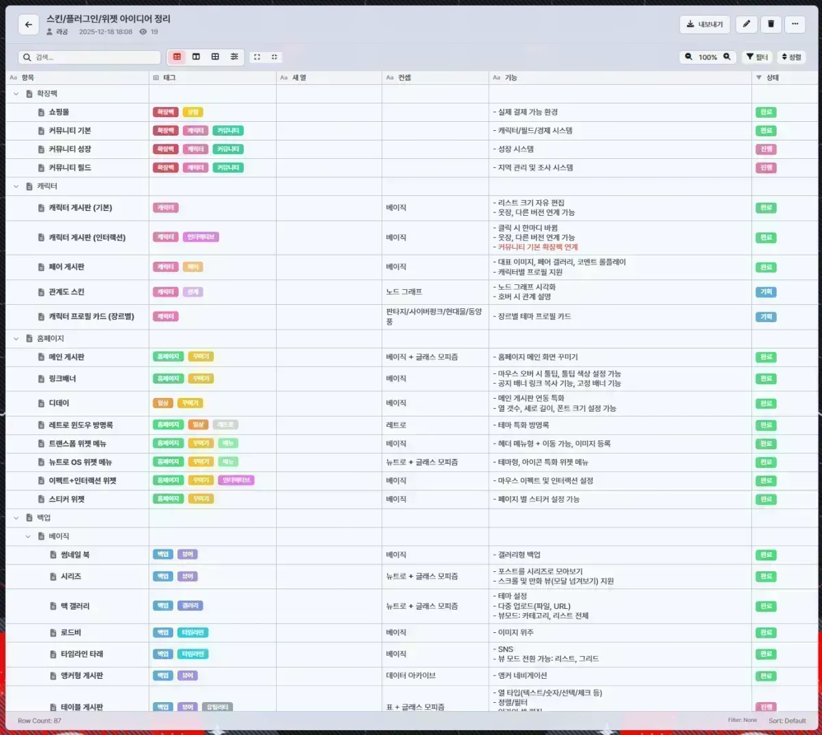This screenshot has width=822, height=735.
Task: Switch to the red highlighted table view
Action: tap(177, 57)
